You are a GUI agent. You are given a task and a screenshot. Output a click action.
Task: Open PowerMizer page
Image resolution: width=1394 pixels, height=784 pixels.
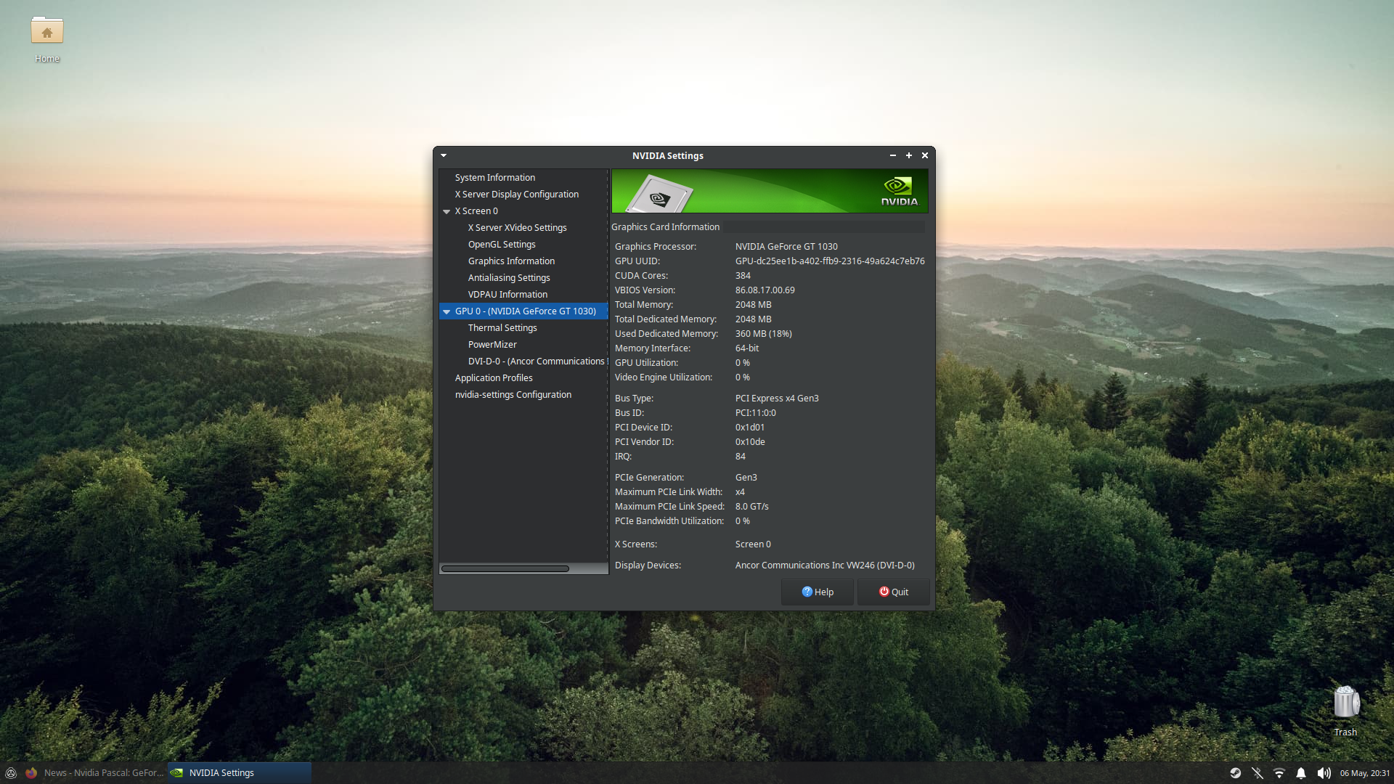(x=492, y=345)
